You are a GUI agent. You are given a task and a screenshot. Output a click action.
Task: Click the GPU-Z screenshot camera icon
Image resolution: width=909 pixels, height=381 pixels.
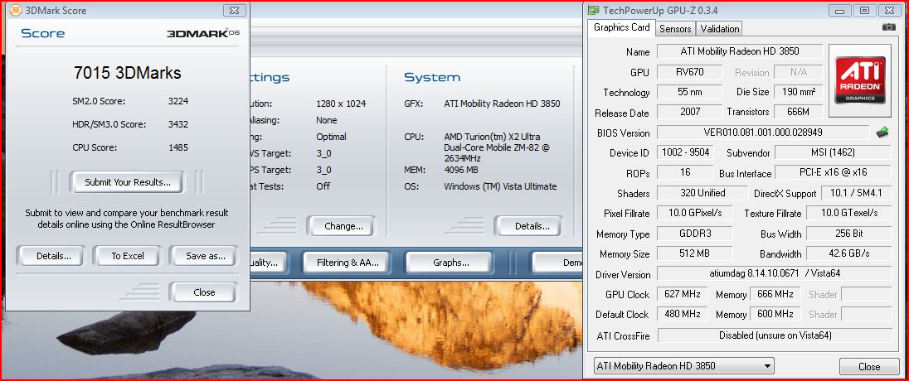click(888, 27)
